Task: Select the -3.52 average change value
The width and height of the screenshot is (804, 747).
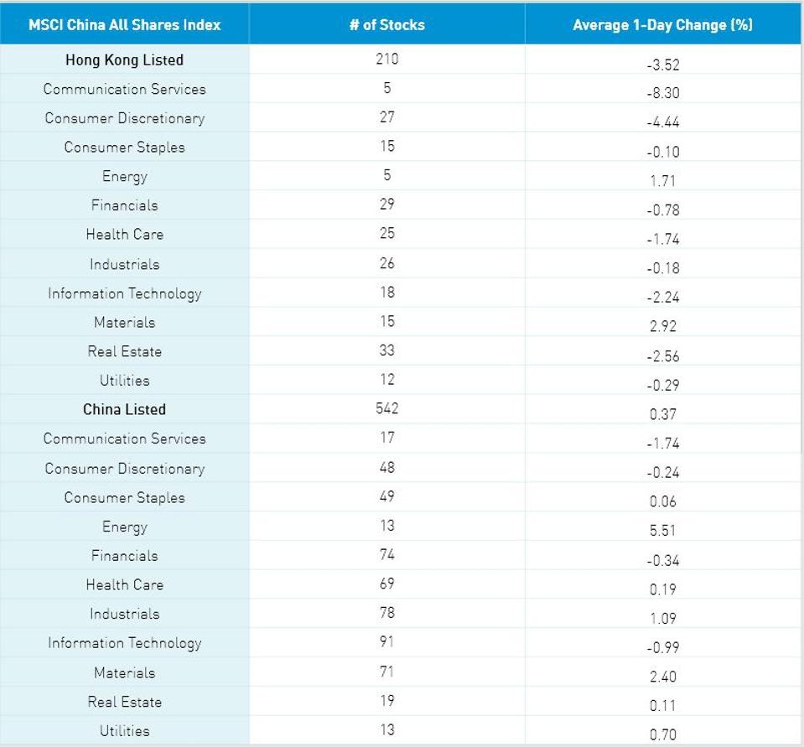Action: tap(662, 65)
